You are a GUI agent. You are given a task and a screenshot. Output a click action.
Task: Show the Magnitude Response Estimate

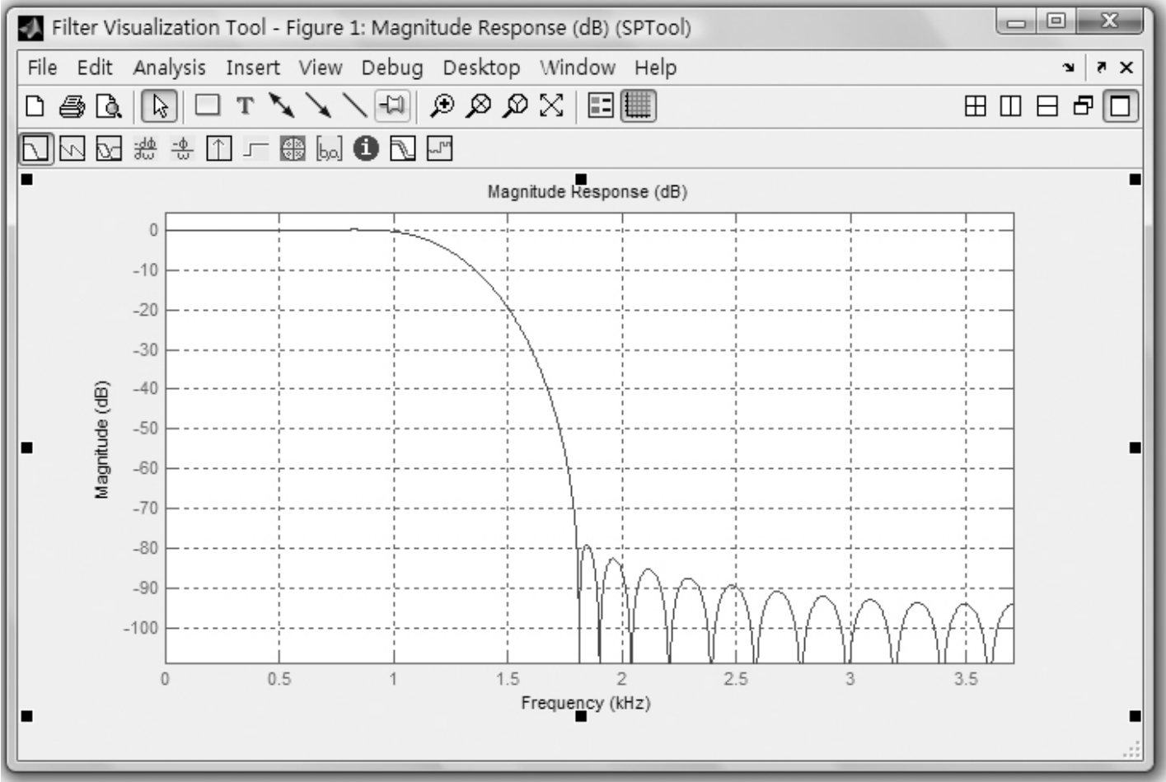[403, 149]
